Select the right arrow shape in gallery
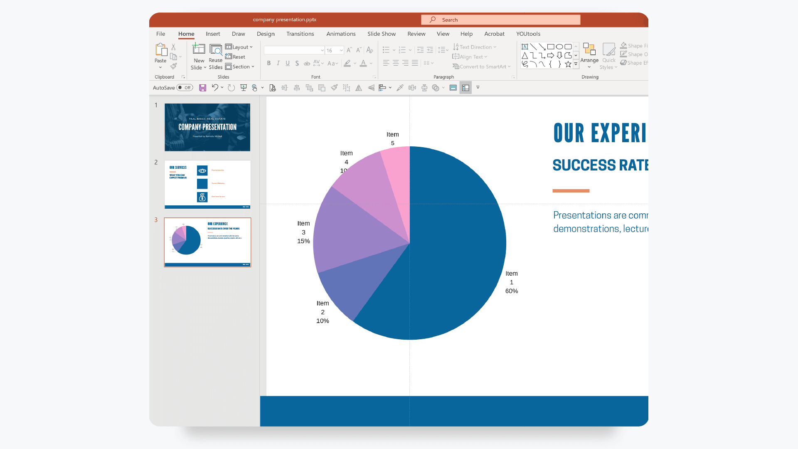 [551, 55]
